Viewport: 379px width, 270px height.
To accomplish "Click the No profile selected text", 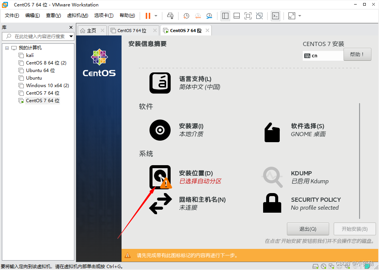I will pos(315,208).
